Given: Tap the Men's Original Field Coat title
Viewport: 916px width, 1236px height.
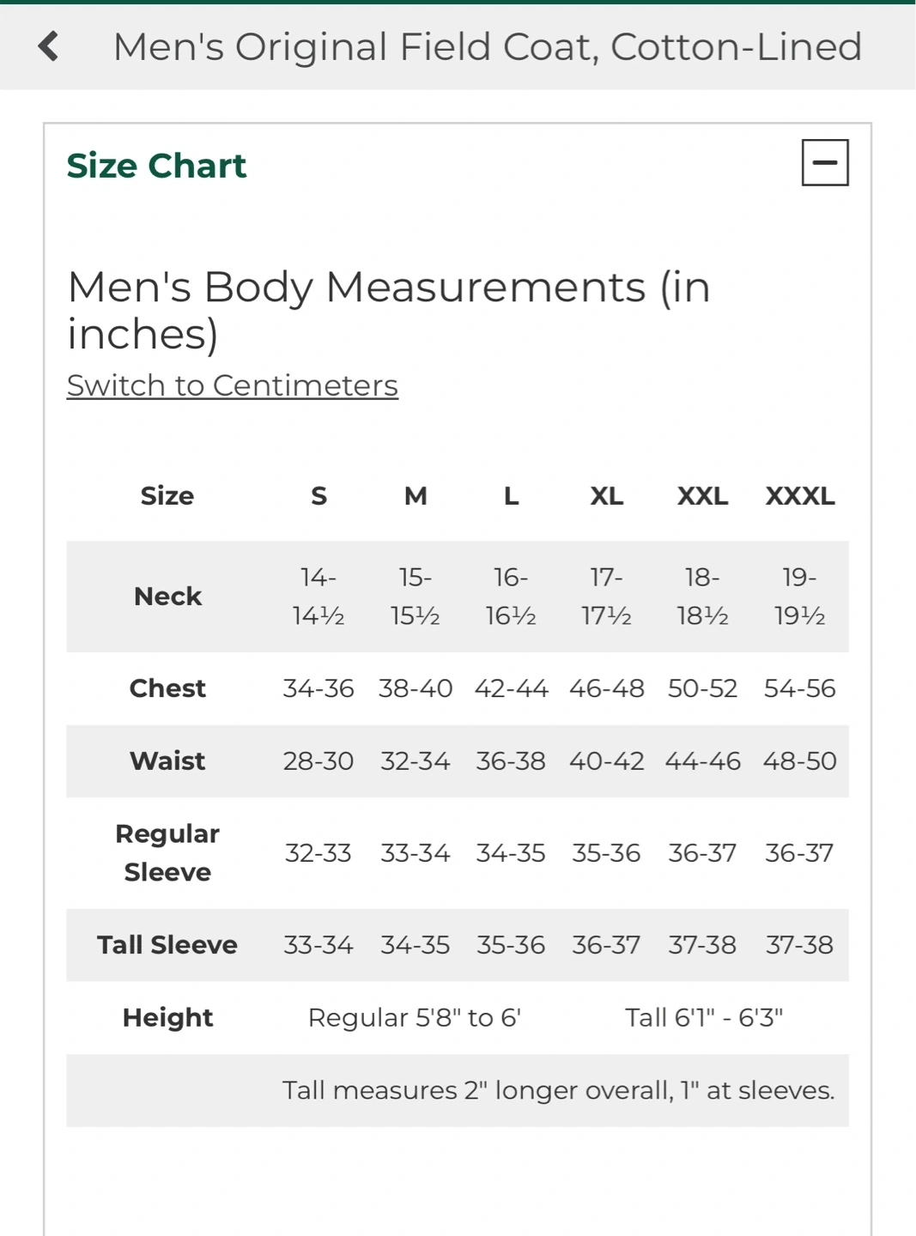Looking at the screenshot, I should [487, 46].
